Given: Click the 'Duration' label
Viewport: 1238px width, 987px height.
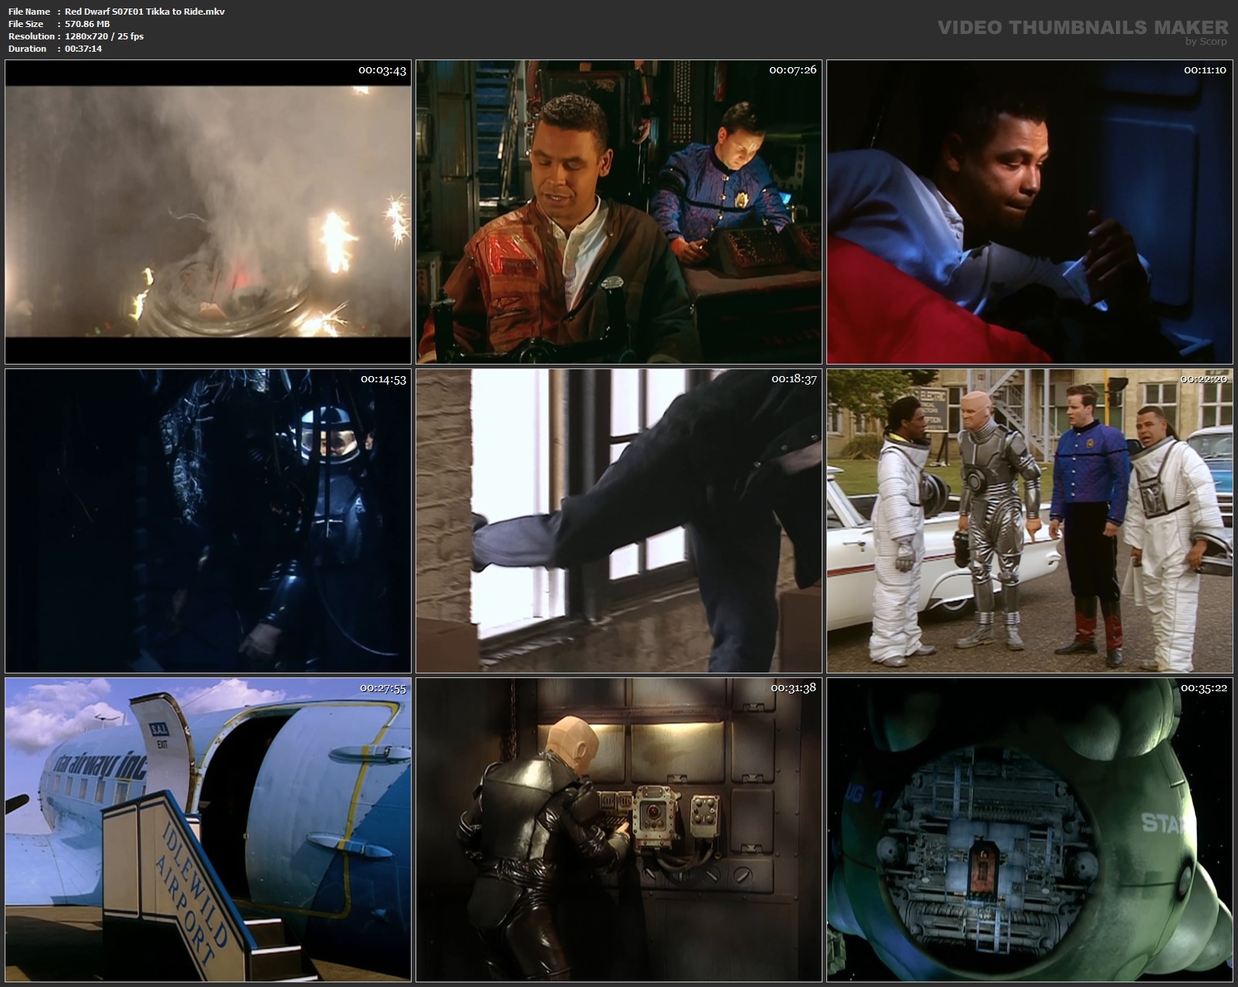Looking at the screenshot, I should [x=28, y=49].
